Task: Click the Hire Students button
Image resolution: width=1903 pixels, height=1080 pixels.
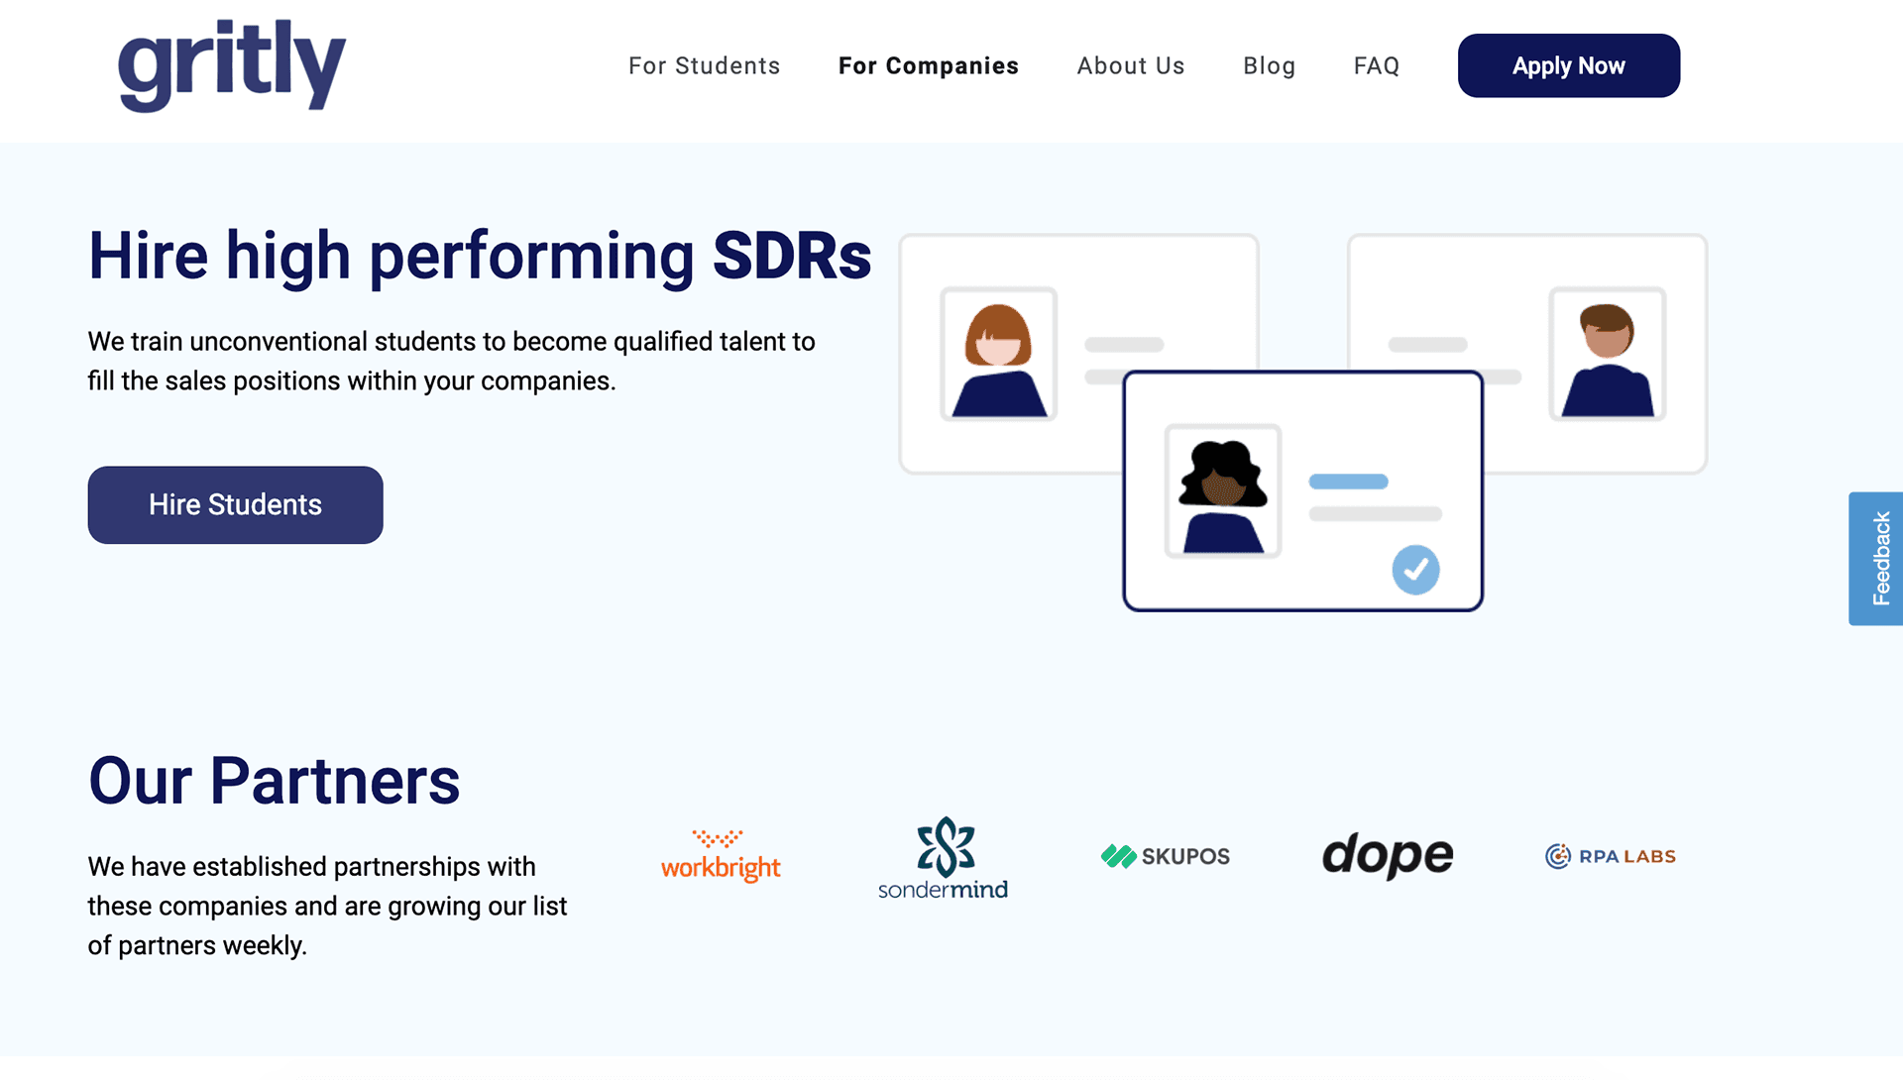Action: 235,505
